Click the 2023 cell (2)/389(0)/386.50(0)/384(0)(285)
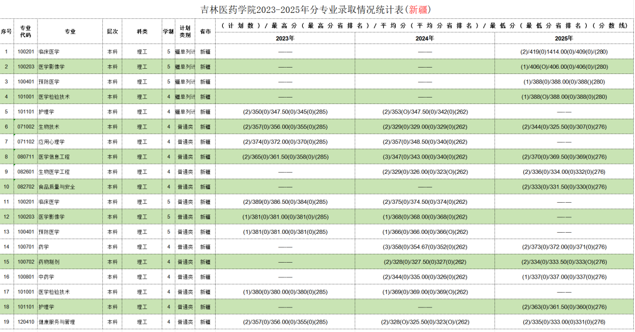The height and width of the screenshot is (332, 635). pyautogui.click(x=285, y=202)
